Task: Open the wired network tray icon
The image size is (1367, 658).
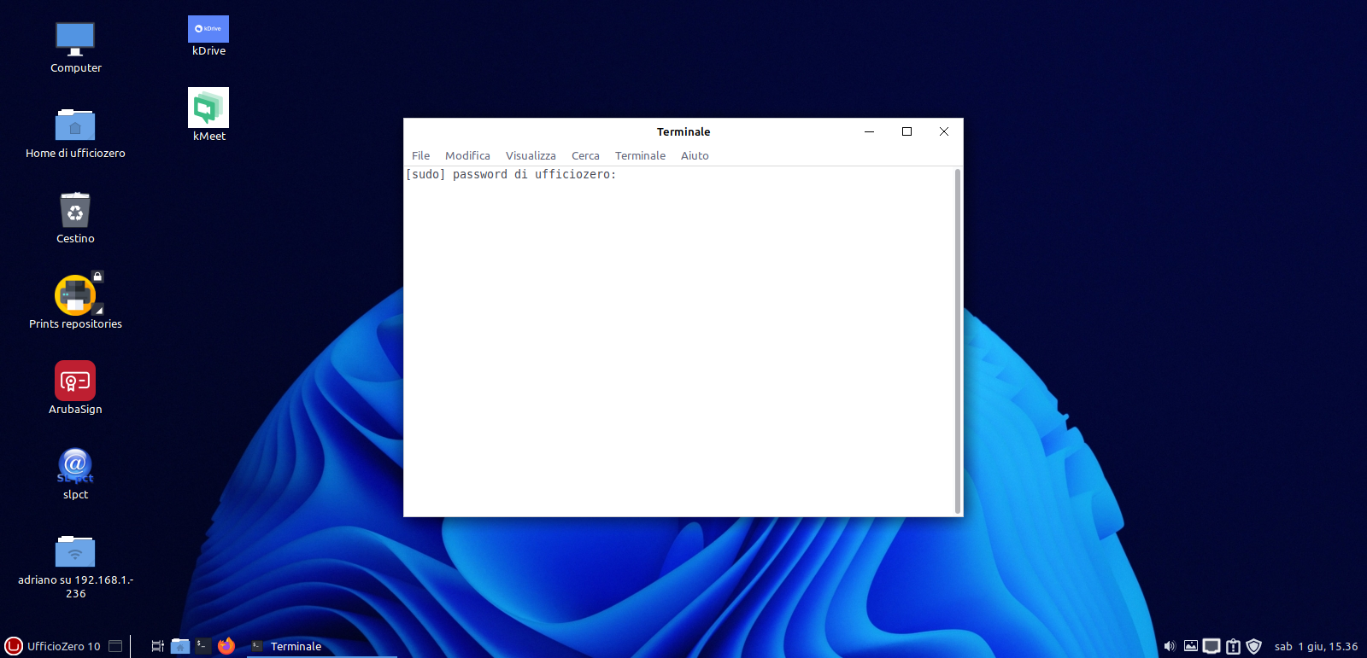Action: 1212,646
